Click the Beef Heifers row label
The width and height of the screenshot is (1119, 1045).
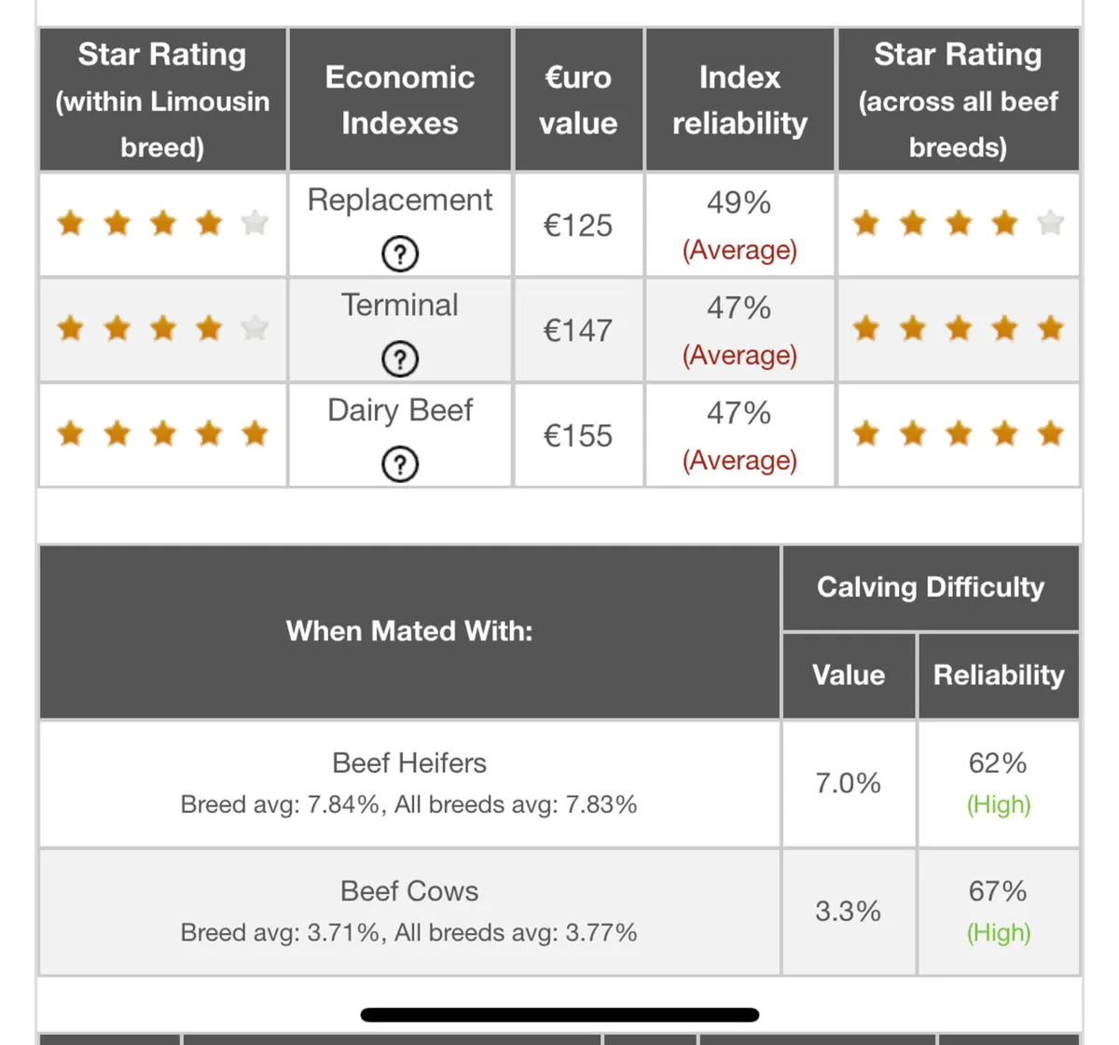(x=409, y=763)
